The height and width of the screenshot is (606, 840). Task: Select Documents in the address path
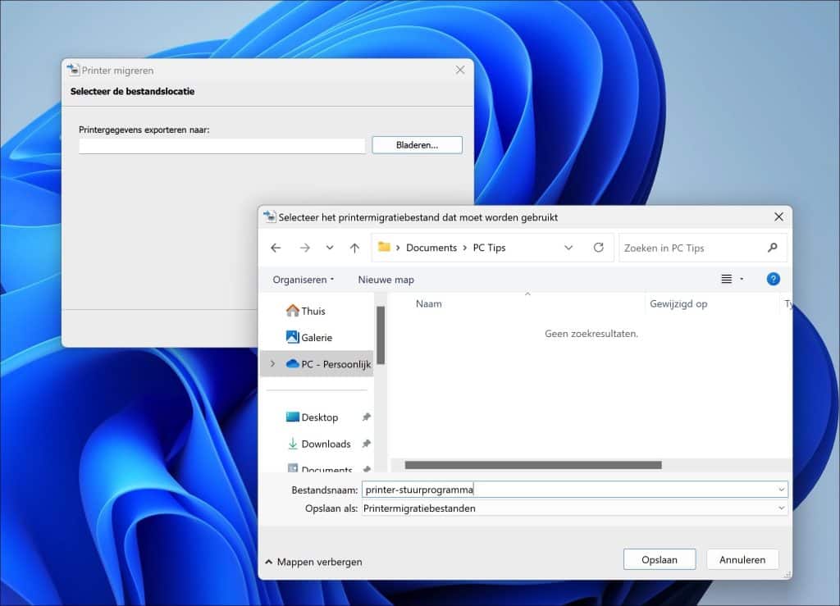431,248
